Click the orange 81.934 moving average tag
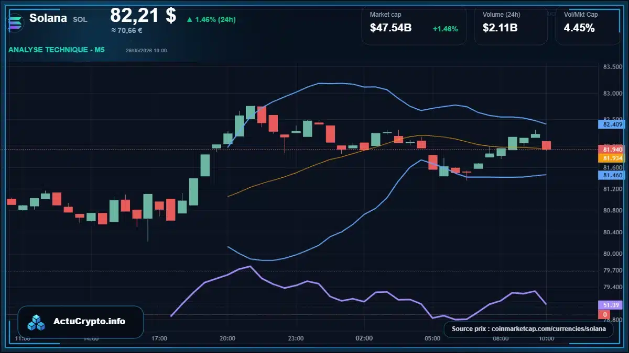Screen dimensions: 629x353 (613, 158)
